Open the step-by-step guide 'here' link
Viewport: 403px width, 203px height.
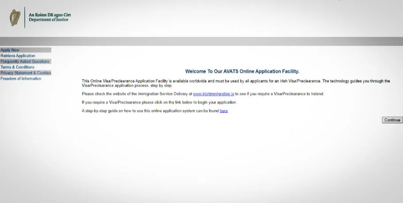click(223, 111)
